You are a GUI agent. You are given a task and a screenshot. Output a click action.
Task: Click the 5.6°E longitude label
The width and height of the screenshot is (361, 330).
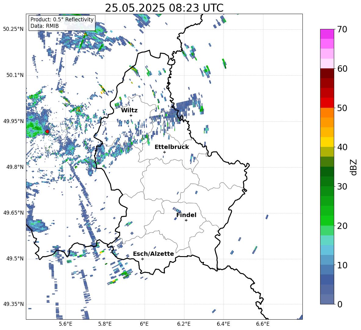click(x=66, y=324)
